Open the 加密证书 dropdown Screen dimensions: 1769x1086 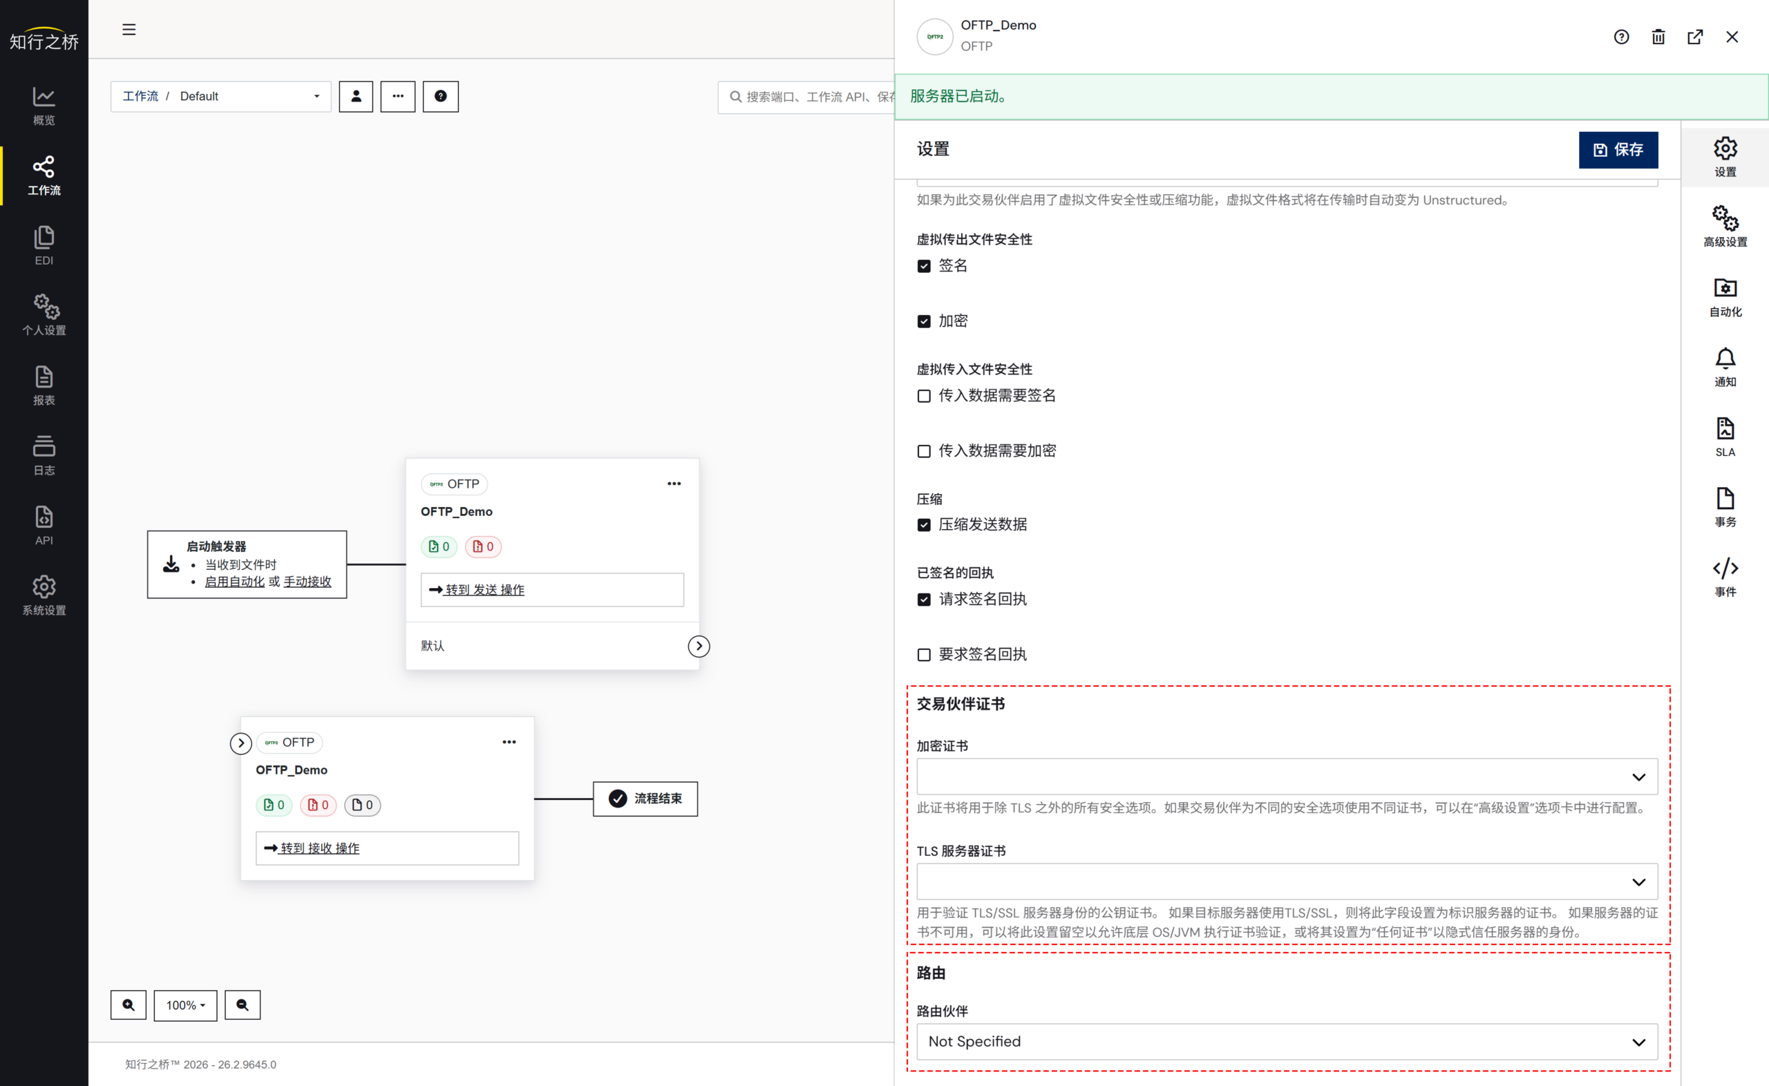pyautogui.click(x=1287, y=777)
